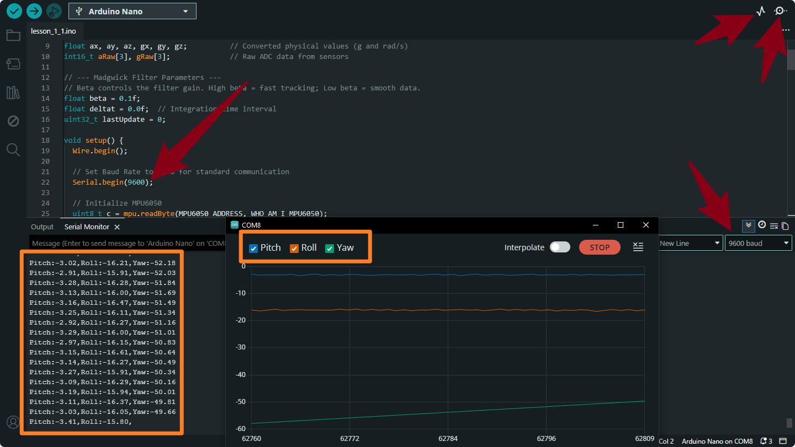Clear the Serial Monitor output

774,226
